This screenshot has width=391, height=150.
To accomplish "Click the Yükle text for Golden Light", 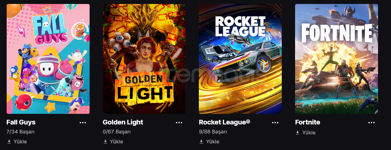I will point(117,142).
